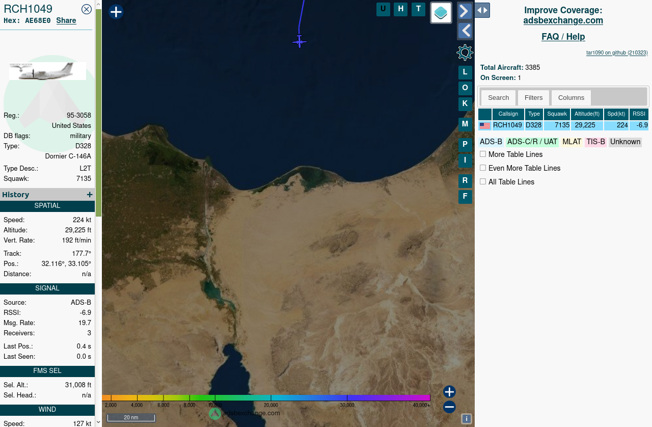Click the TIS-B legend label
The image size is (652, 427).
click(x=595, y=142)
